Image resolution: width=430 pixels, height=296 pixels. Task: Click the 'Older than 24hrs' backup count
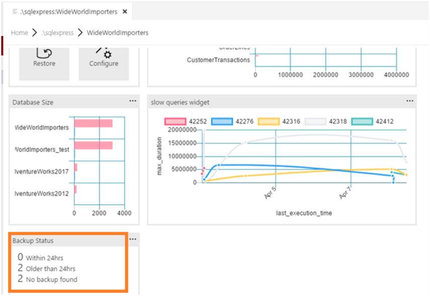point(20,268)
